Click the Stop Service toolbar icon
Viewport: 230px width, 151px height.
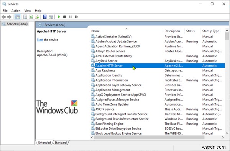pos(64,17)
